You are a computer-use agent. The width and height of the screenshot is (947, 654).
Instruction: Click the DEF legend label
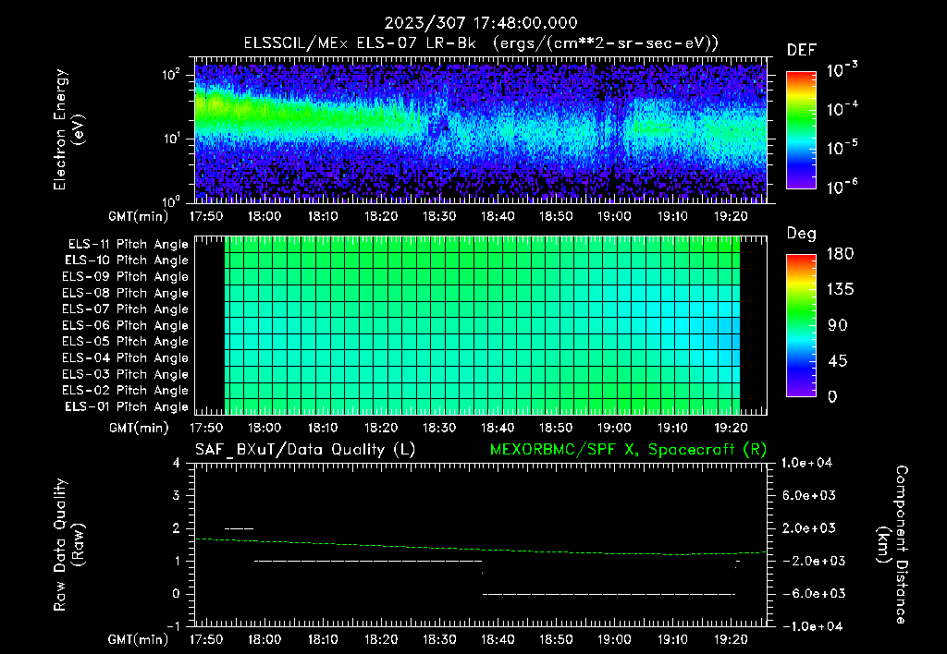[x=802, y=50]
